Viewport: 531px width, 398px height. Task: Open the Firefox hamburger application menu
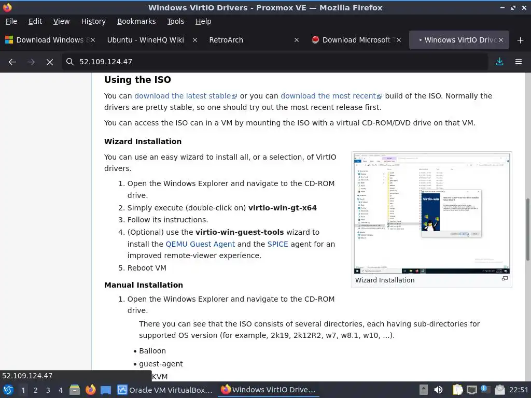click(x=519, y=62)
